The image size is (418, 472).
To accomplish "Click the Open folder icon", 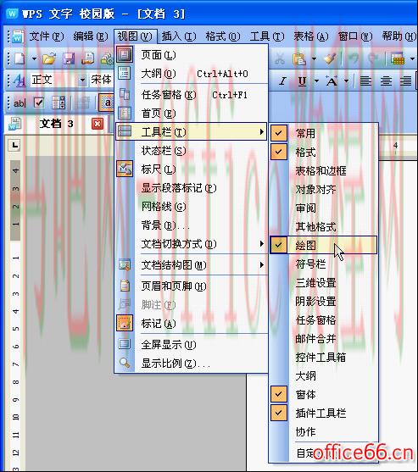I will pyautogui.click(x=49, y=58).
